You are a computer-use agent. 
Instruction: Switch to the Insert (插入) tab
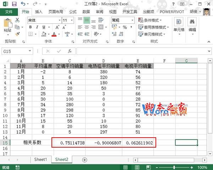click(x=39, y=12)
